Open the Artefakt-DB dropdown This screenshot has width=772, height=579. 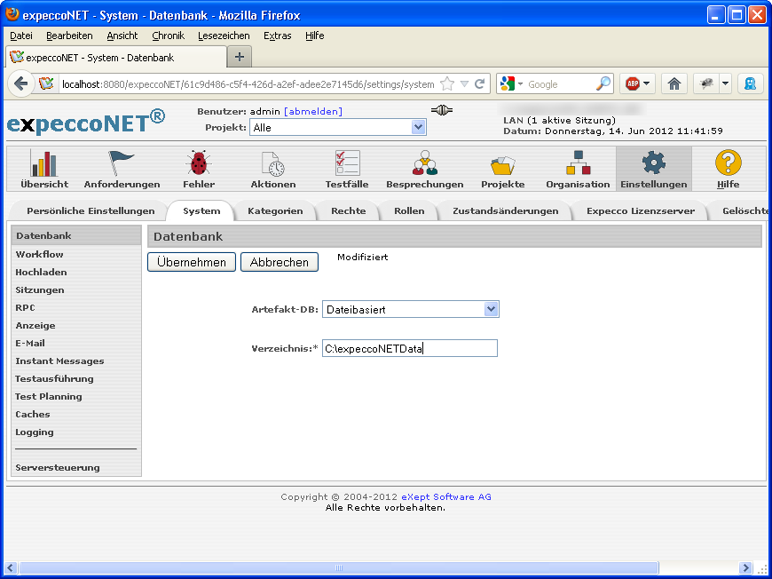pyautogui.click(x=491, y=309)
